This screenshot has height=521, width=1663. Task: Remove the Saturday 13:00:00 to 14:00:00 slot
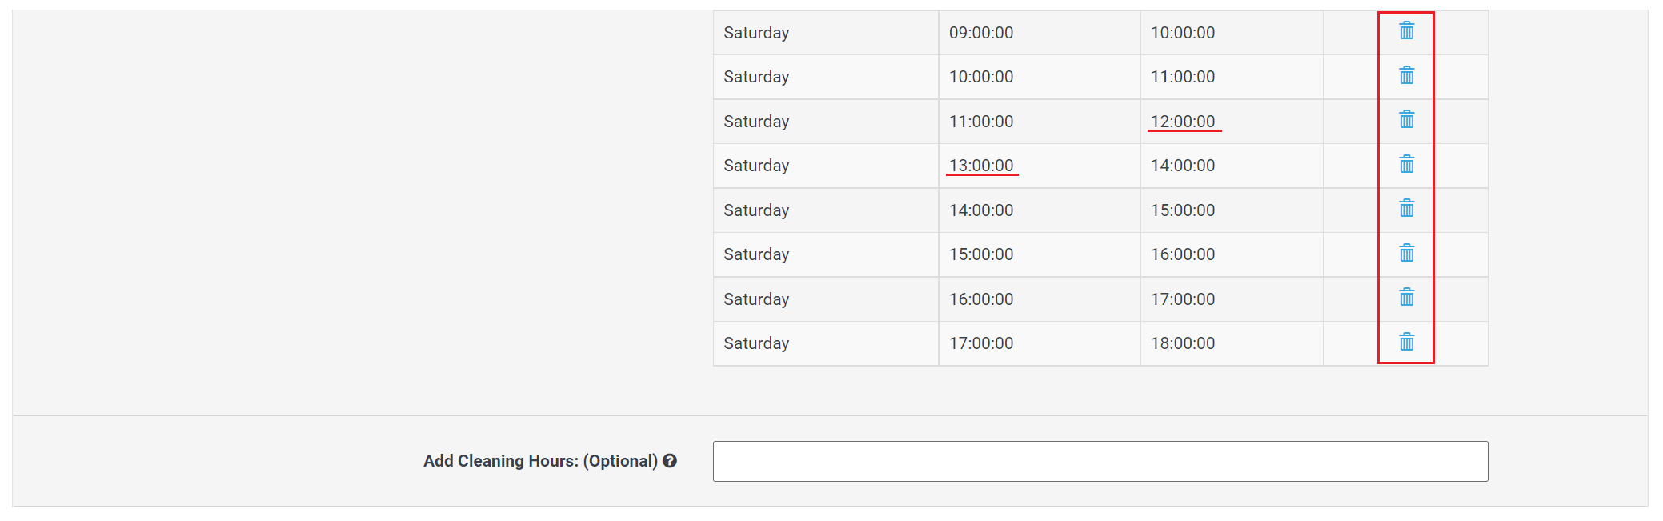(1406, 165)
